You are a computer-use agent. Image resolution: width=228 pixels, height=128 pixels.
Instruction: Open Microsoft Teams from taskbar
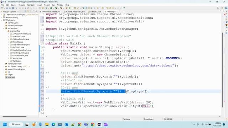(x=86, y=124)
